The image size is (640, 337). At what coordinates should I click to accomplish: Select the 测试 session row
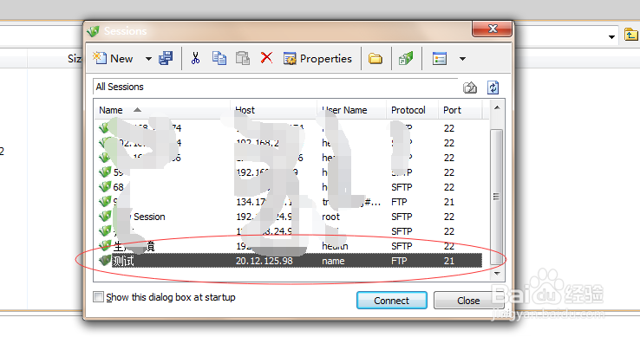290,261
